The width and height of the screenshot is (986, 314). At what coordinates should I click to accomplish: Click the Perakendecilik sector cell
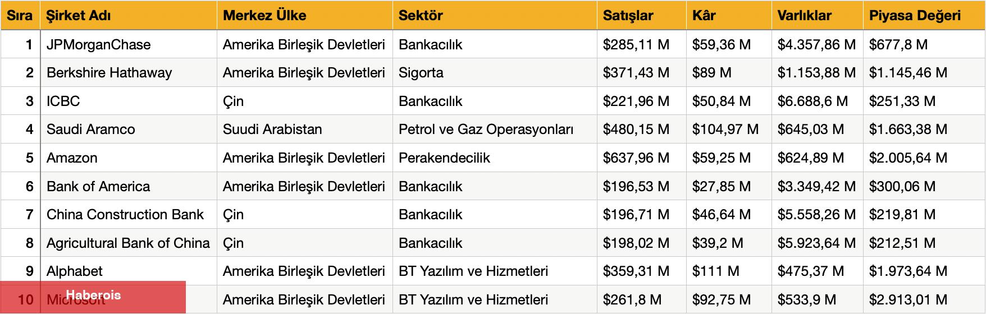(444, 158)
